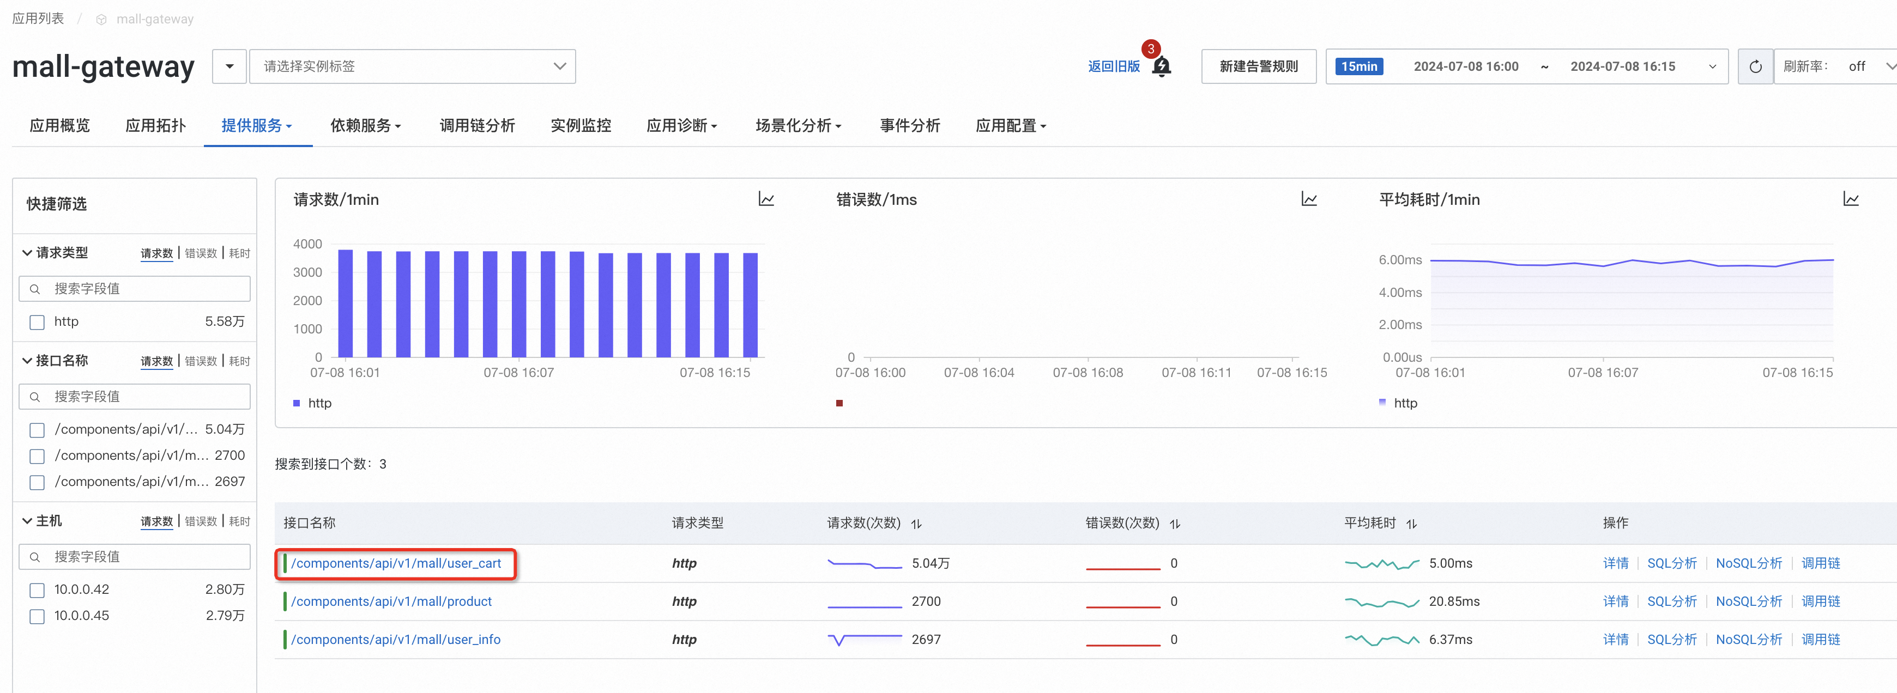Click latency sparkline for product row
1897x693 pixels.
tap(1381, 603)
